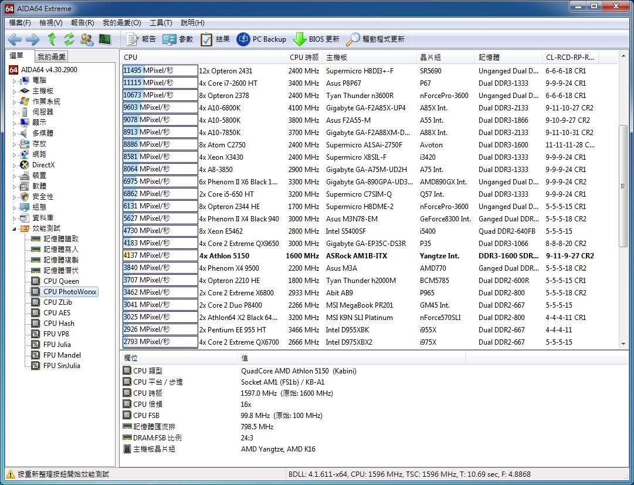Collapse the 效能測試 tree node

click(14, 229)
